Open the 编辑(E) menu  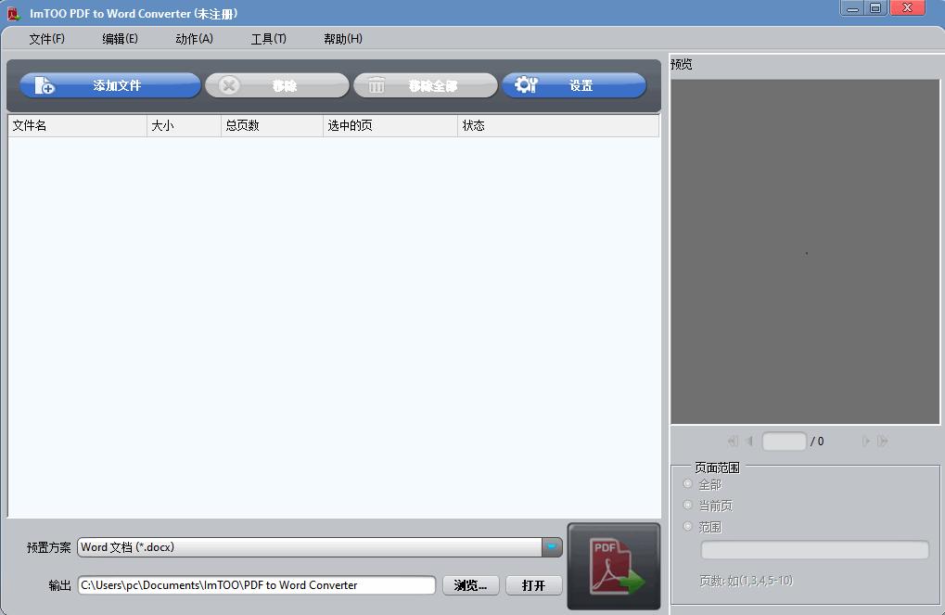(x=120, y=39)
